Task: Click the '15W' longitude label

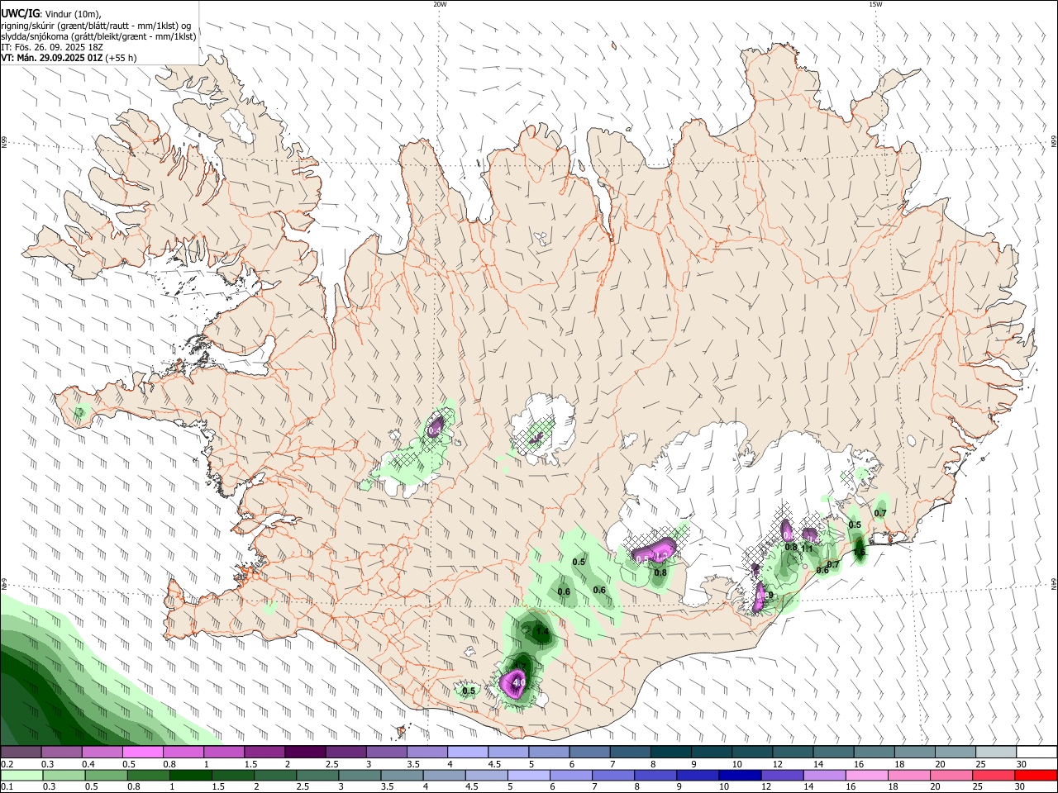Action: click(875, 4)
